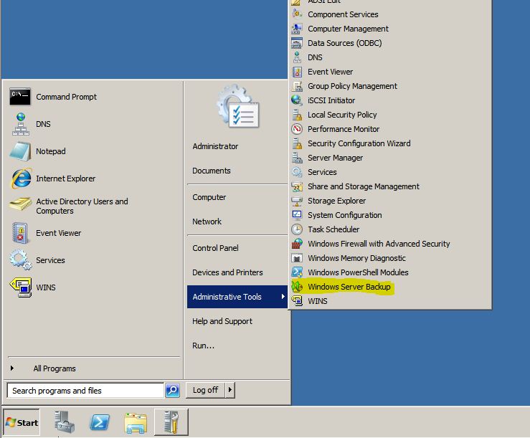Open Devices and Printers
The width and height of the screenshot is (530, 438).
227,272
